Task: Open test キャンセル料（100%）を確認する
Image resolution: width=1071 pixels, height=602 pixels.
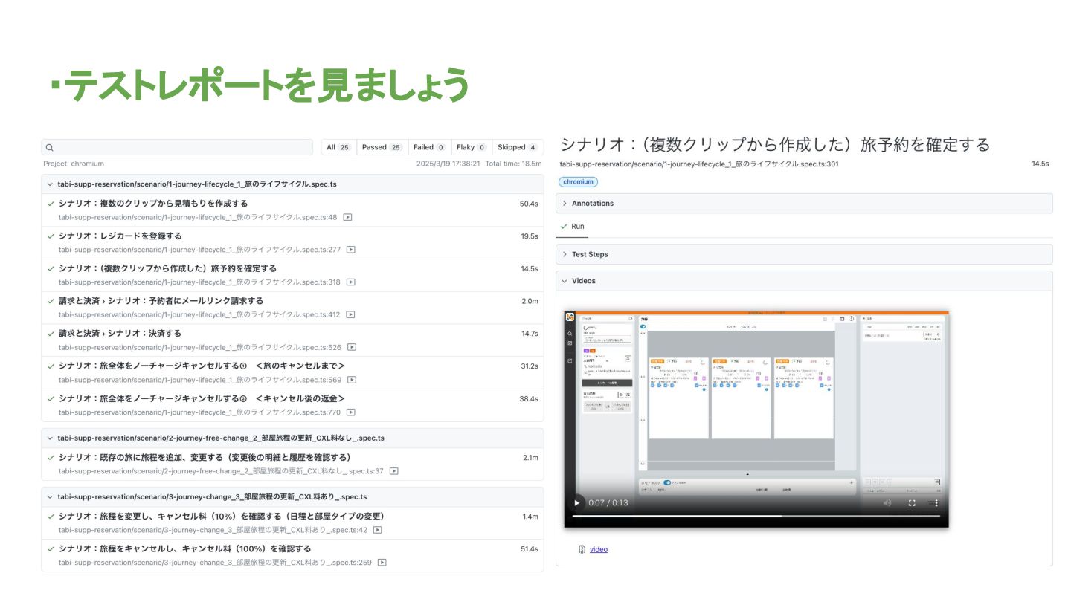Action: click(185, 549)
